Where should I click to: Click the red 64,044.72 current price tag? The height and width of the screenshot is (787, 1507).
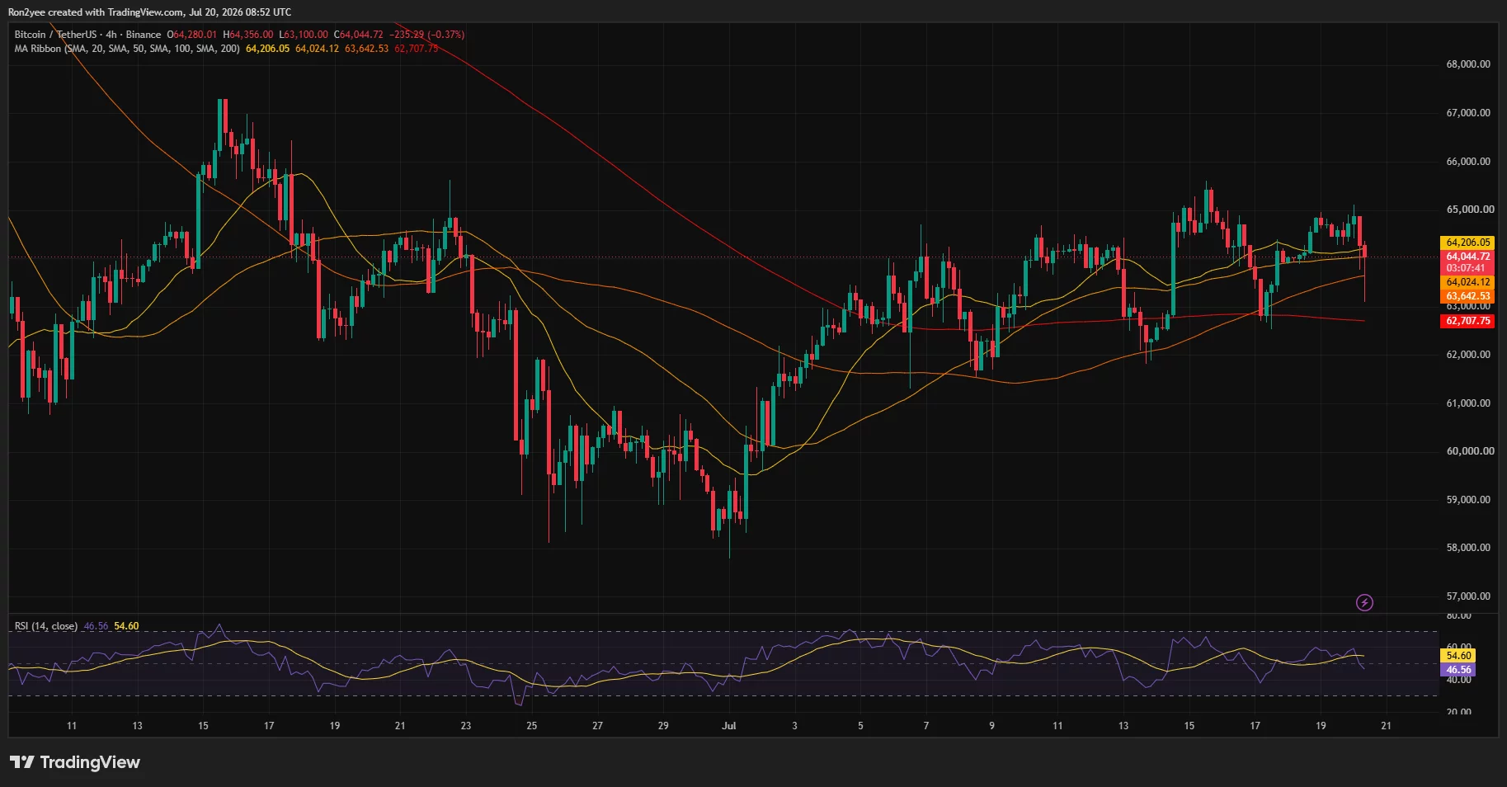point(1468,257)
